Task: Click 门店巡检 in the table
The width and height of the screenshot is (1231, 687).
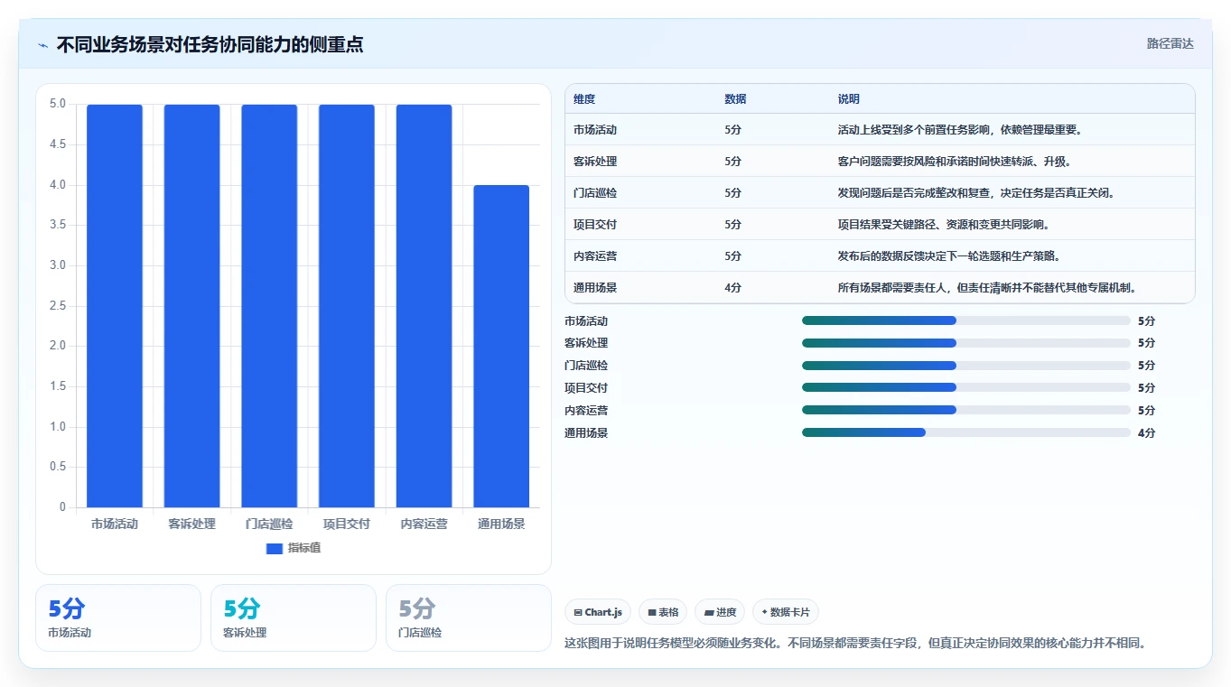Action: coord(595,193)
